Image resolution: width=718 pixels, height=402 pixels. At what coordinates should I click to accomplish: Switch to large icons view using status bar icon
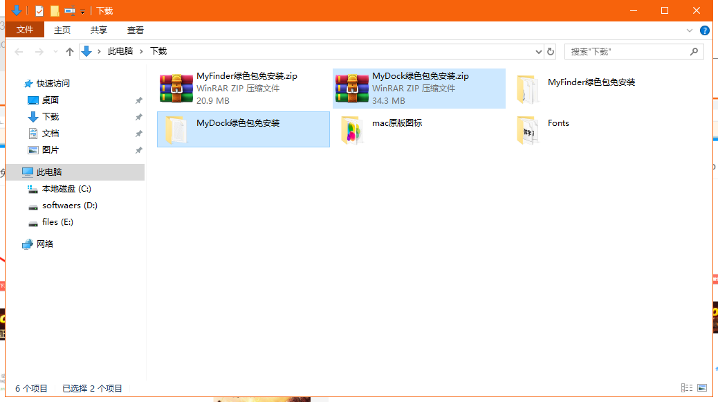pos(702,387)
